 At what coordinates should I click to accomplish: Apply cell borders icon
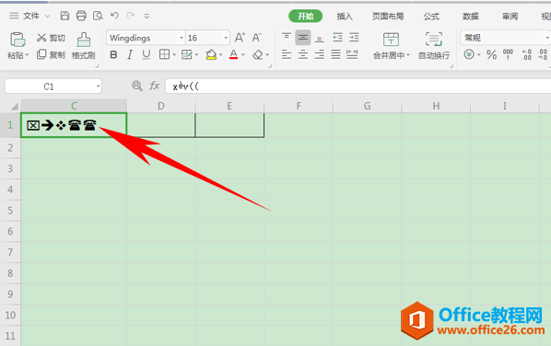tap(164, 54)
